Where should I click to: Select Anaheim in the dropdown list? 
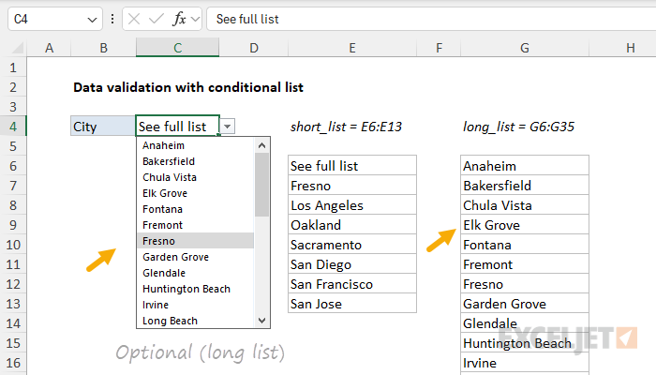tap(195, 145)
